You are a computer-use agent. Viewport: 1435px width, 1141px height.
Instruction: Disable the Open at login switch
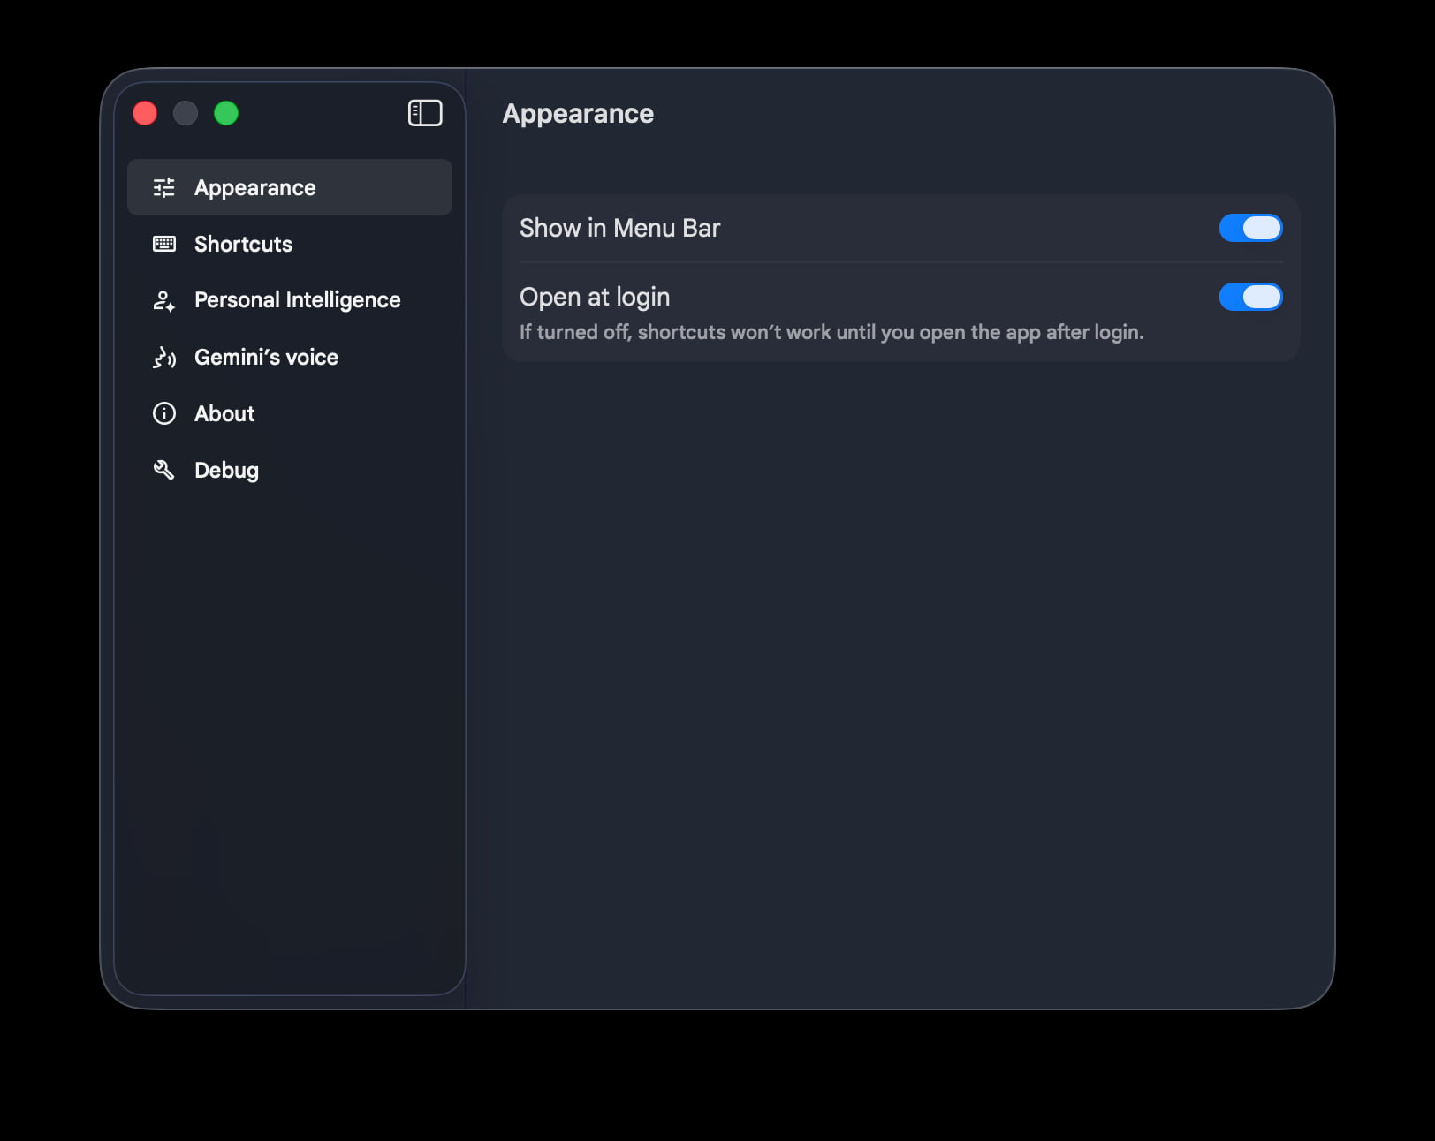1250,297
